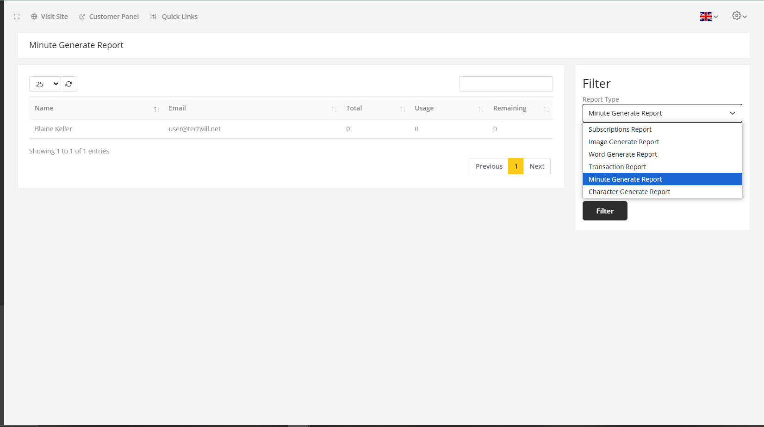The height and width of the screenshot is (427, 764).
Task: Open the entries-per-page dropdown showing 25
Action: pyautogui.click(x=45, y=84)
